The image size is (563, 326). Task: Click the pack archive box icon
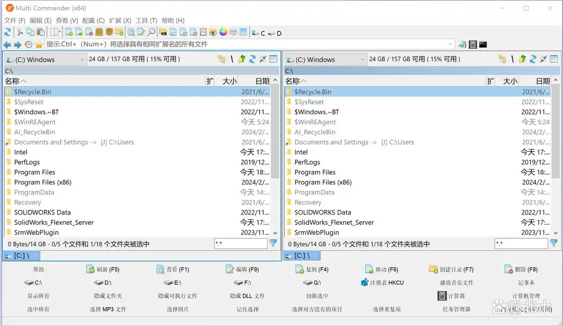click(x=99, y=32)
